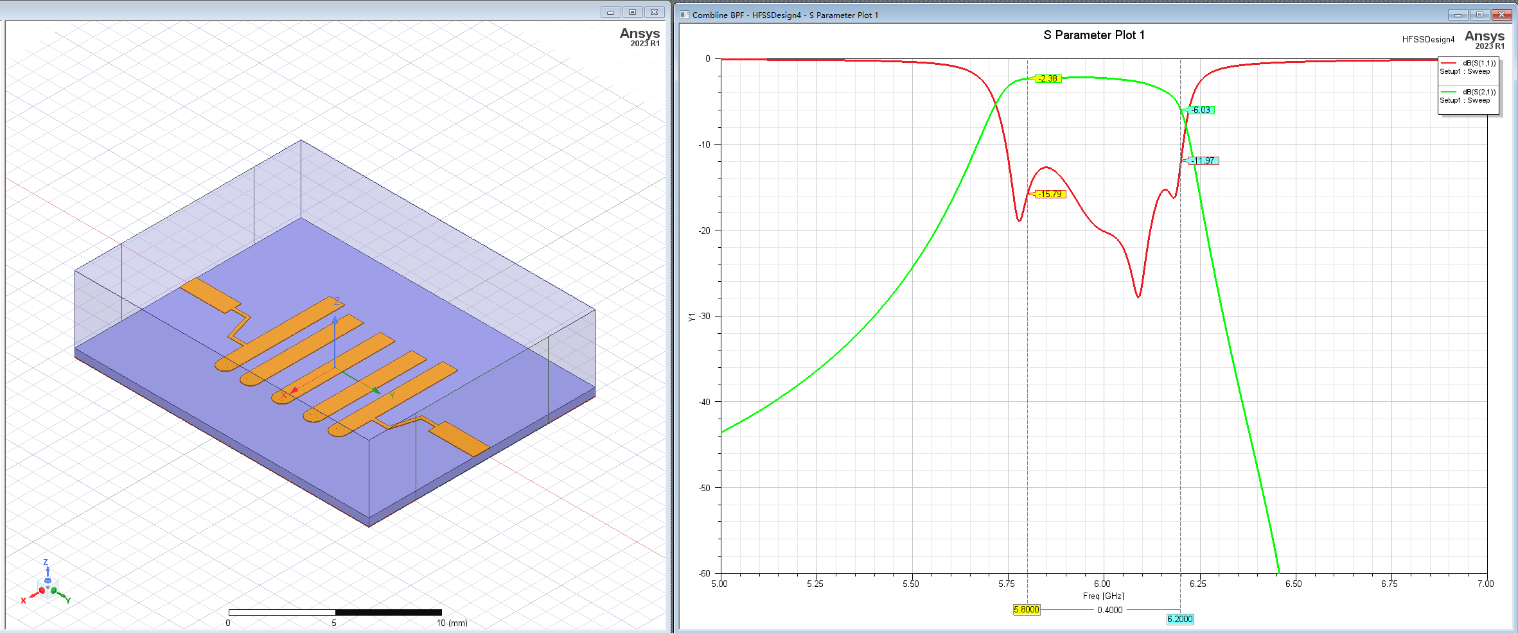Image resolution: width=1518 pixels, height=633 pixels.
Task: Click the -10 tick on the Y axis
Action: point(704,144)
